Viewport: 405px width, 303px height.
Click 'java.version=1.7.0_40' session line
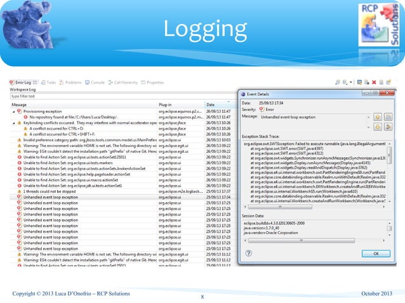pos(262,228)
